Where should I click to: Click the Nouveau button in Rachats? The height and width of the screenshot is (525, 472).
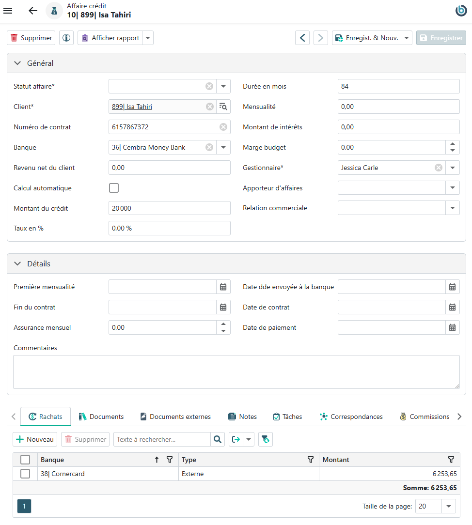pyautogui.click(x=35, y=439)
